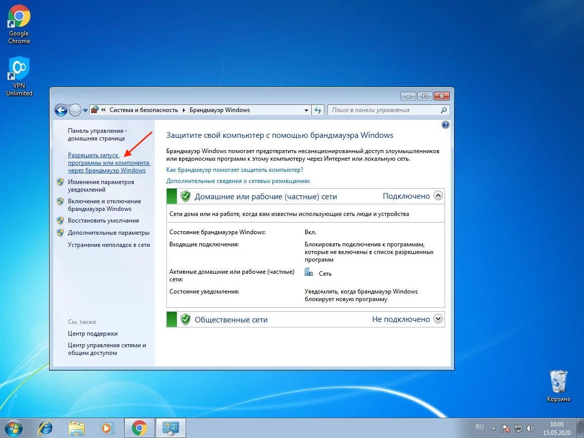
Task: Open Windows Media Player from taskbar
Action: pyautogui.click(x=107, y=428)
